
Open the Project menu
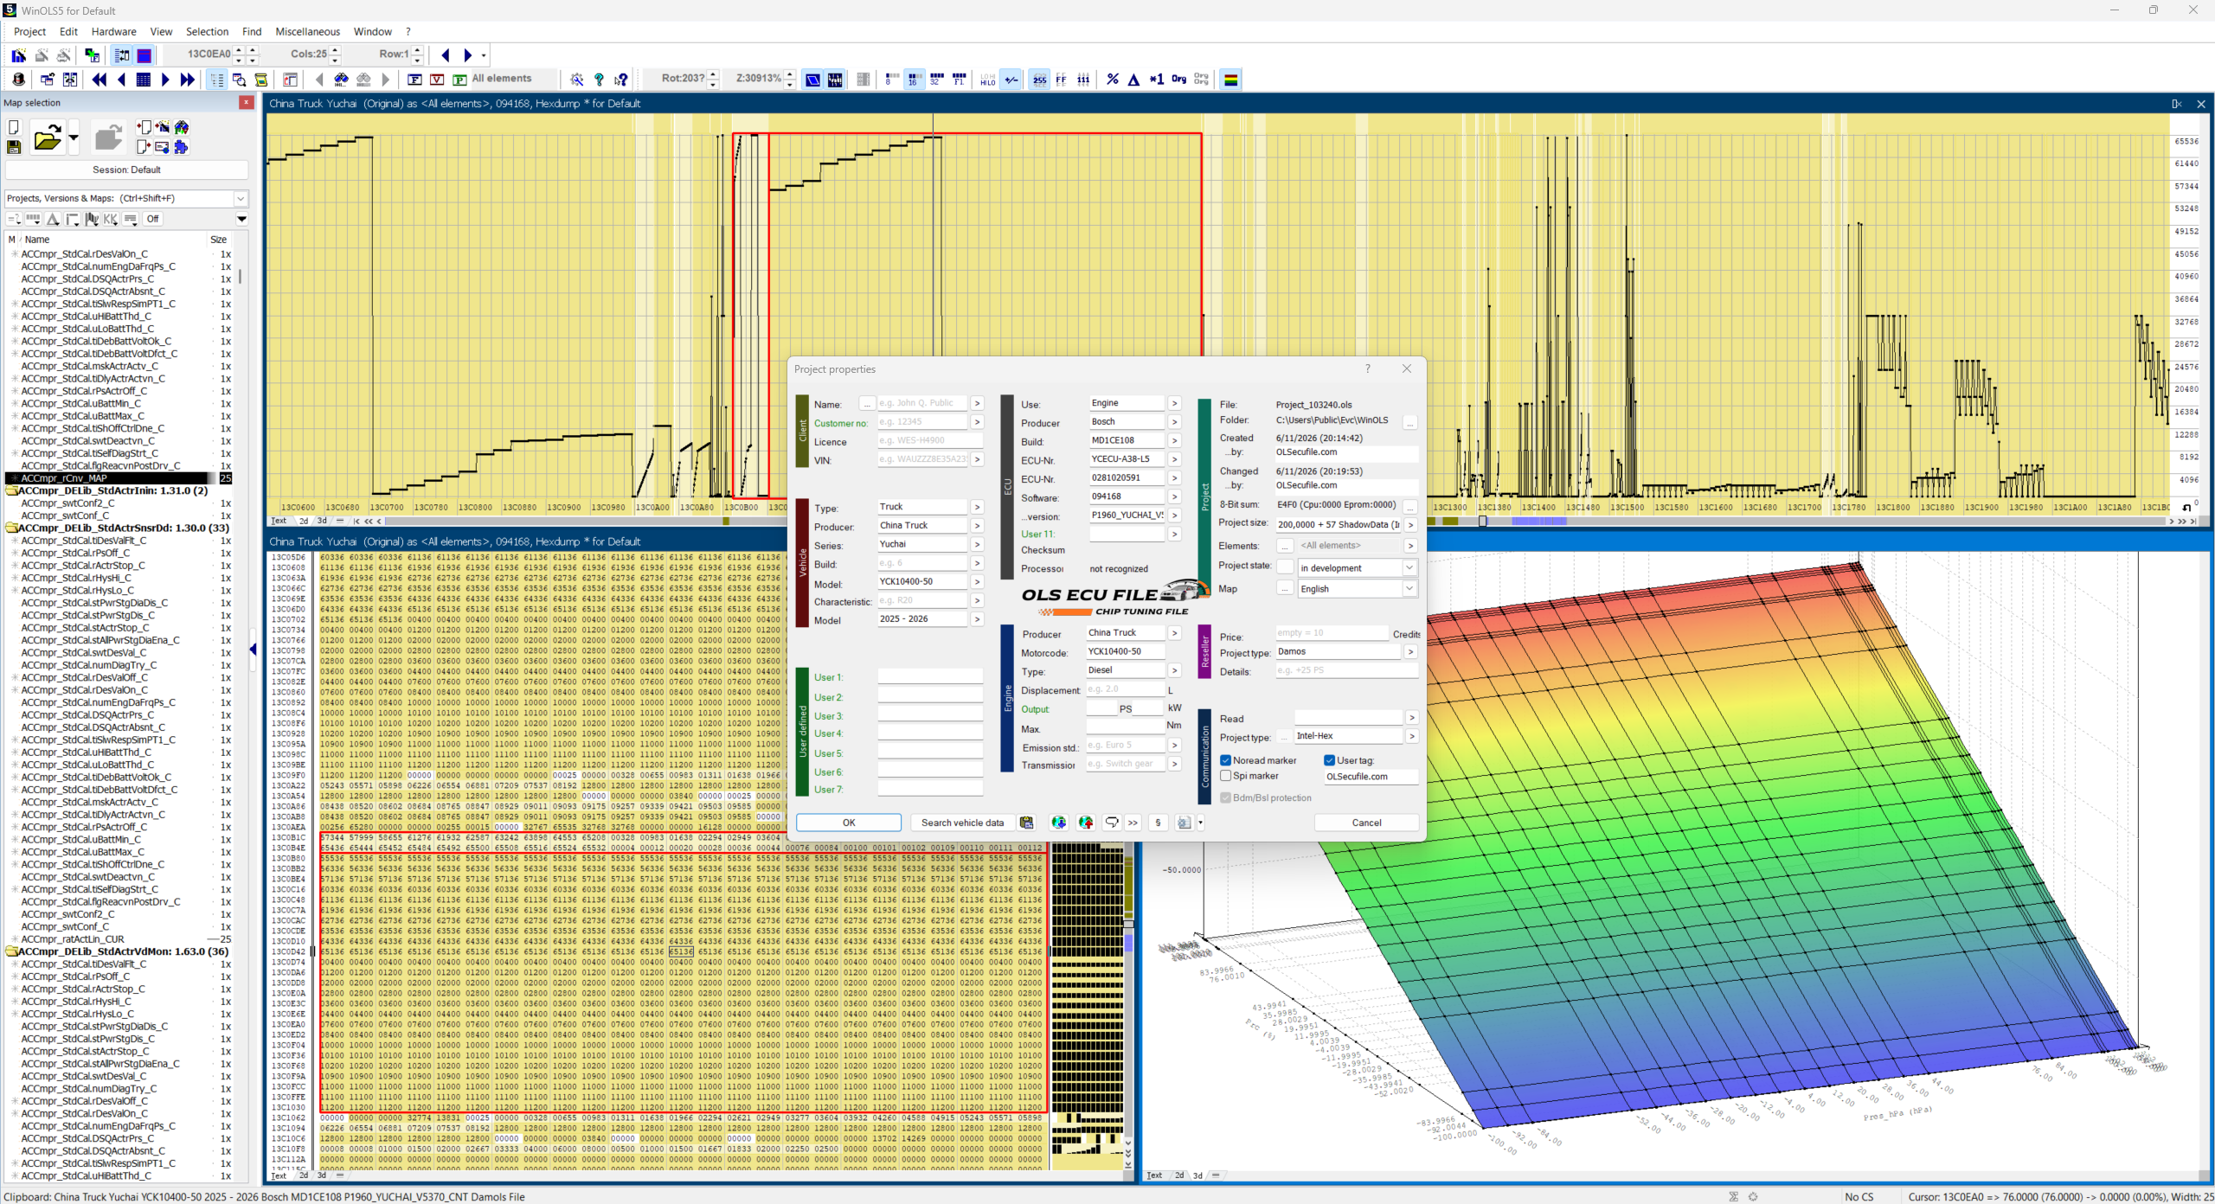(29, 32)
